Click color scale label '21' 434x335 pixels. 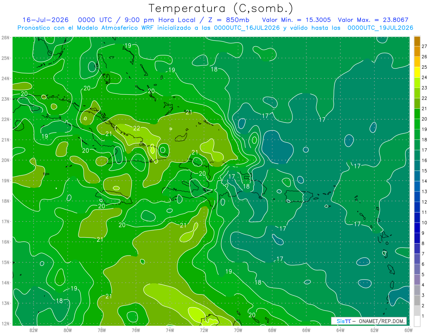[x=425, y=108]
